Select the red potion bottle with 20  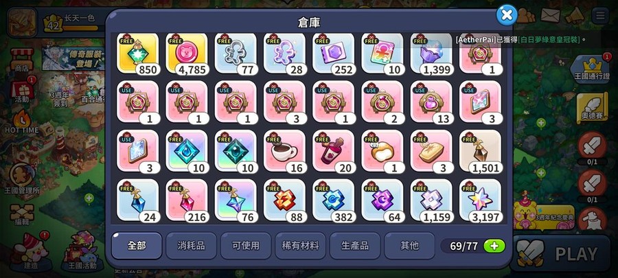(x=334, y=152)
